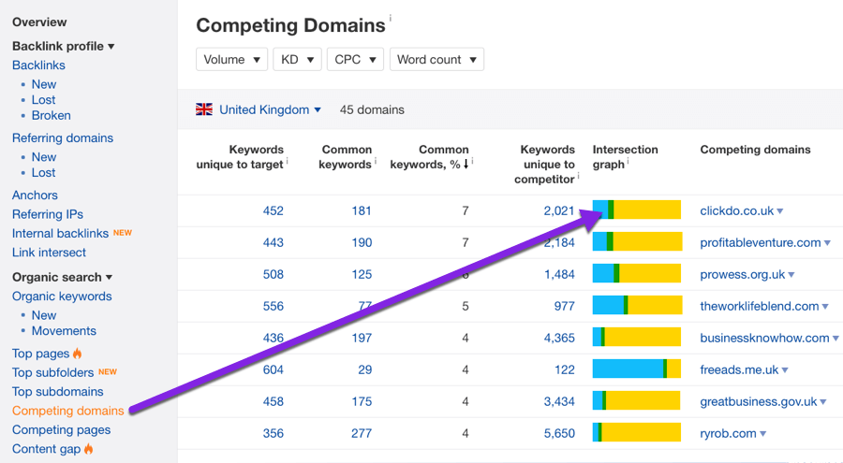Select Competing pages in sidebar
Viewport: 843px width, 463px height.
(61, 429)
